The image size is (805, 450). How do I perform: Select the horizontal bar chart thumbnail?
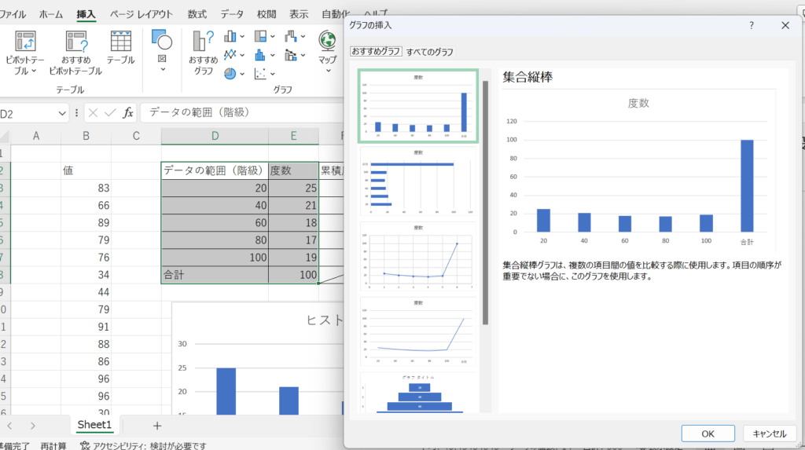(418, 181)
